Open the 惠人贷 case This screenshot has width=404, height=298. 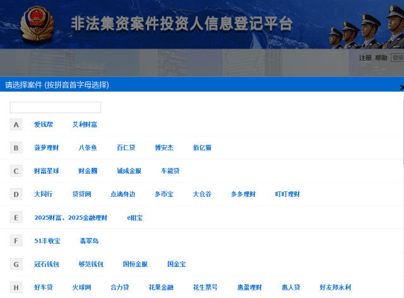coord(291,287)
